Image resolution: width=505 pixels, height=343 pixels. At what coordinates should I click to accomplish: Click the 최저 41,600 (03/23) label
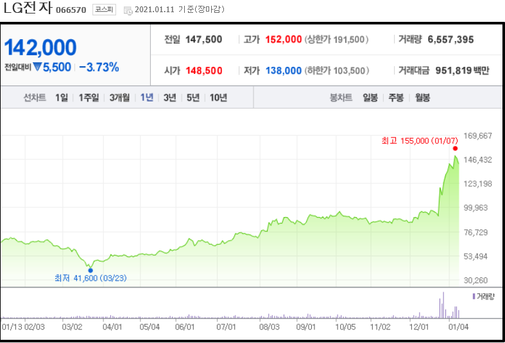coord(91,278)
